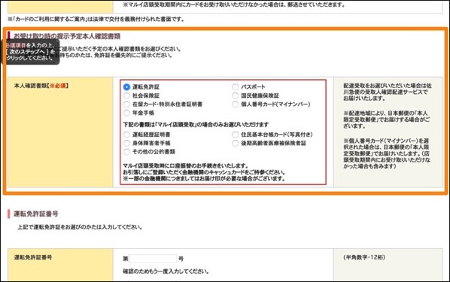Click the 運転免許証番号 yellow label cell
450x282 pixels.
[60, 265]
